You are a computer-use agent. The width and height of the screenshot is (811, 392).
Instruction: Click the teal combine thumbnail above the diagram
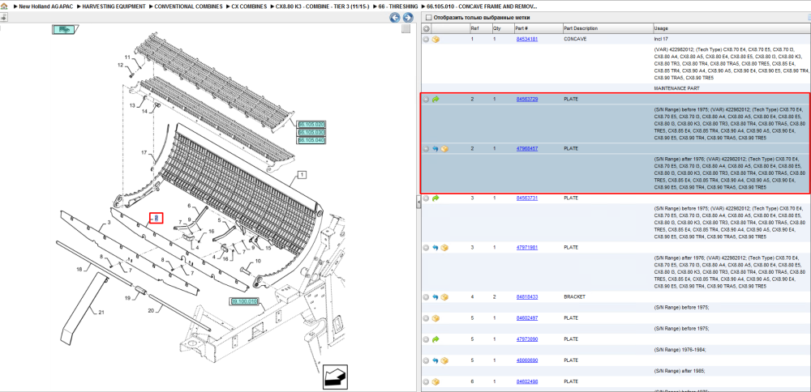click(x=65, y=29)
